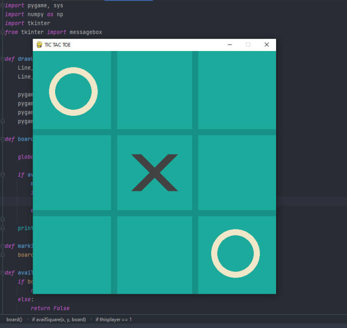Click the 'TIC TAC TOE' window title text
Screen dimensions: 347x328
pyautogui.click(x=58, y=45)
